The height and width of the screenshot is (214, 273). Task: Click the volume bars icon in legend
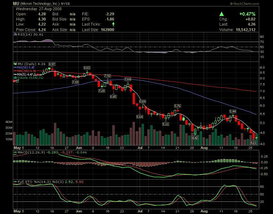click(x=15, y=78)
